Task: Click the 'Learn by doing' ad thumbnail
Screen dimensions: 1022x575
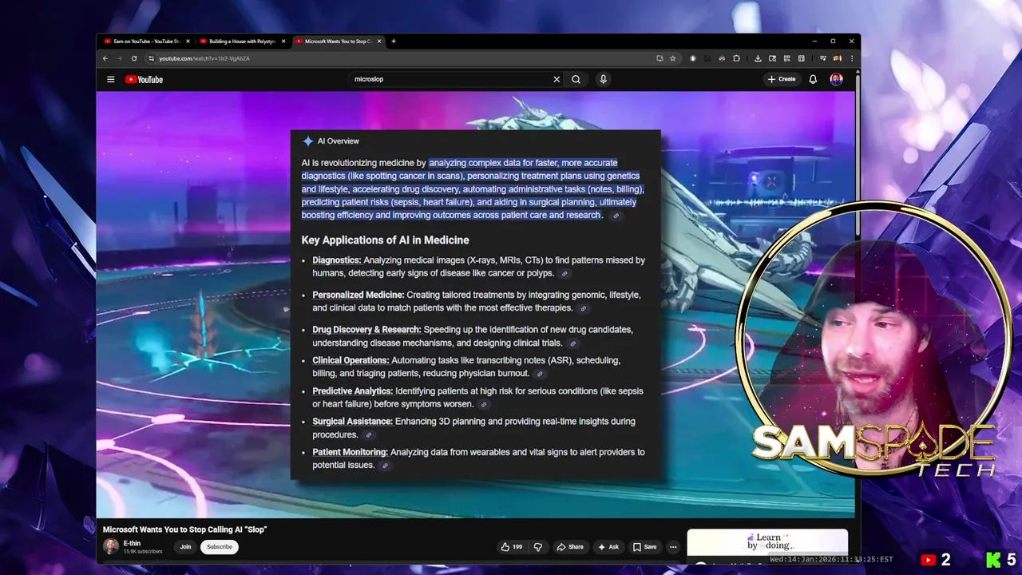Action: pos(767,541)
